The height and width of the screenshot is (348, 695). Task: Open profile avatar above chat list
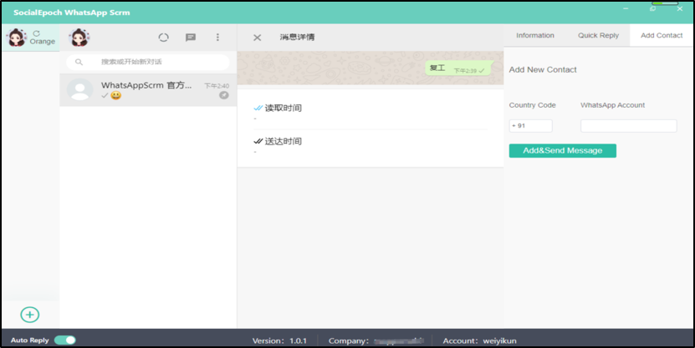point(79,38)
